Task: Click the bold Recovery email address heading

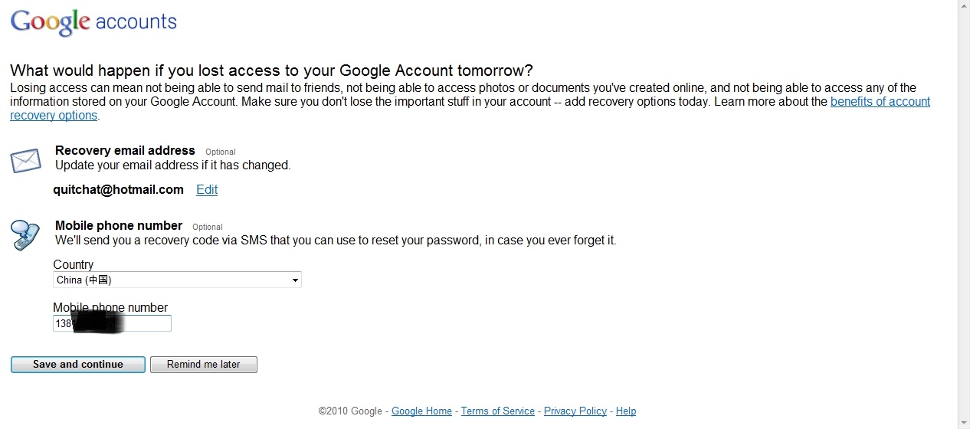Action: tap(125, 150)
